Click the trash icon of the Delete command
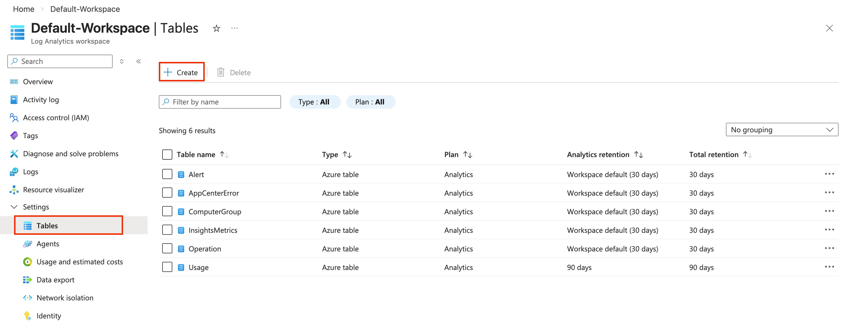847x326 pixels. 221,72
